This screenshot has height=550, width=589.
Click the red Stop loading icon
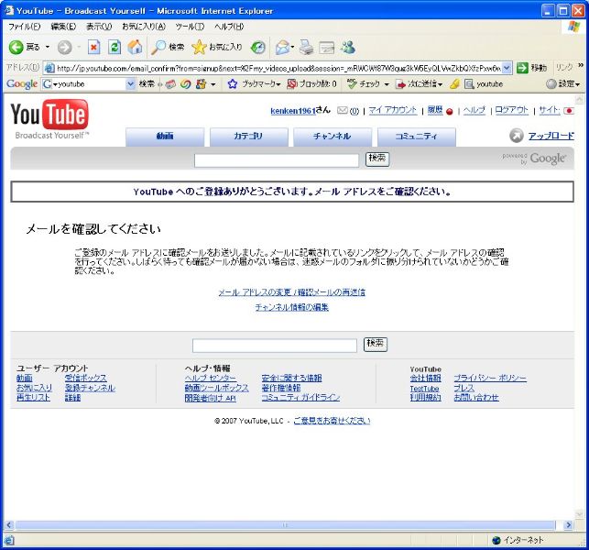pyautogui.click(x=93, y=47)
